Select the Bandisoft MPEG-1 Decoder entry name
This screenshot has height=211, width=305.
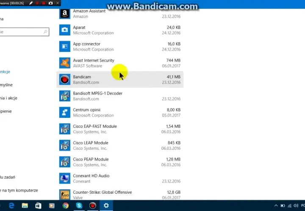98,93
